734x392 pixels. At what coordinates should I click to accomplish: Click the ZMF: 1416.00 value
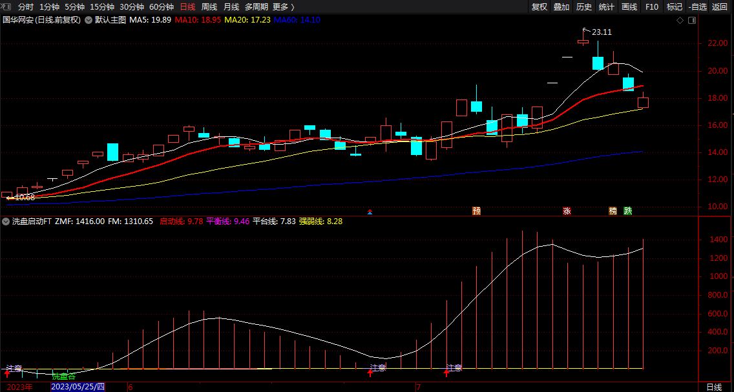tap(79, 222)
